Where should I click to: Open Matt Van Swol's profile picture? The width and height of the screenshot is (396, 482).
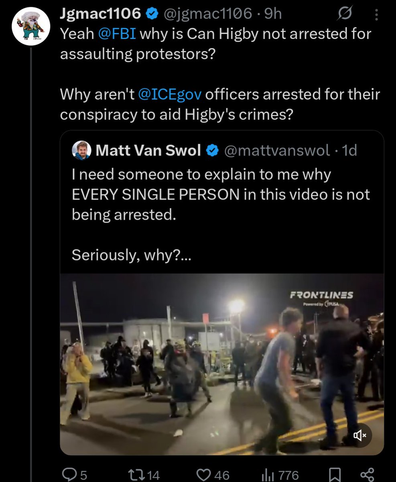point(81,151)
